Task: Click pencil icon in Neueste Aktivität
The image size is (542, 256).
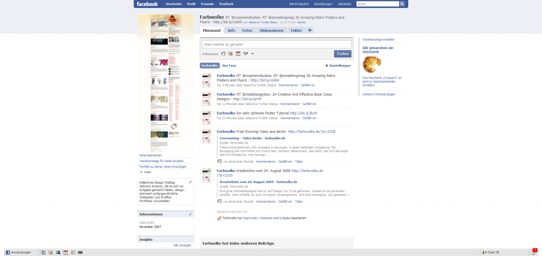Action: point(219,218)
